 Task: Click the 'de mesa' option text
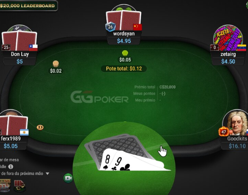[9, 160]
